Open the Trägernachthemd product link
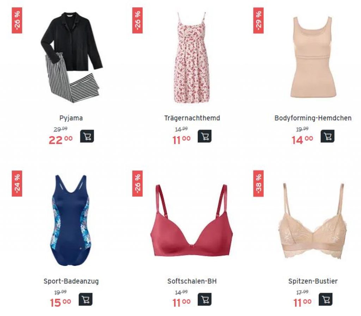 [192, 118]
